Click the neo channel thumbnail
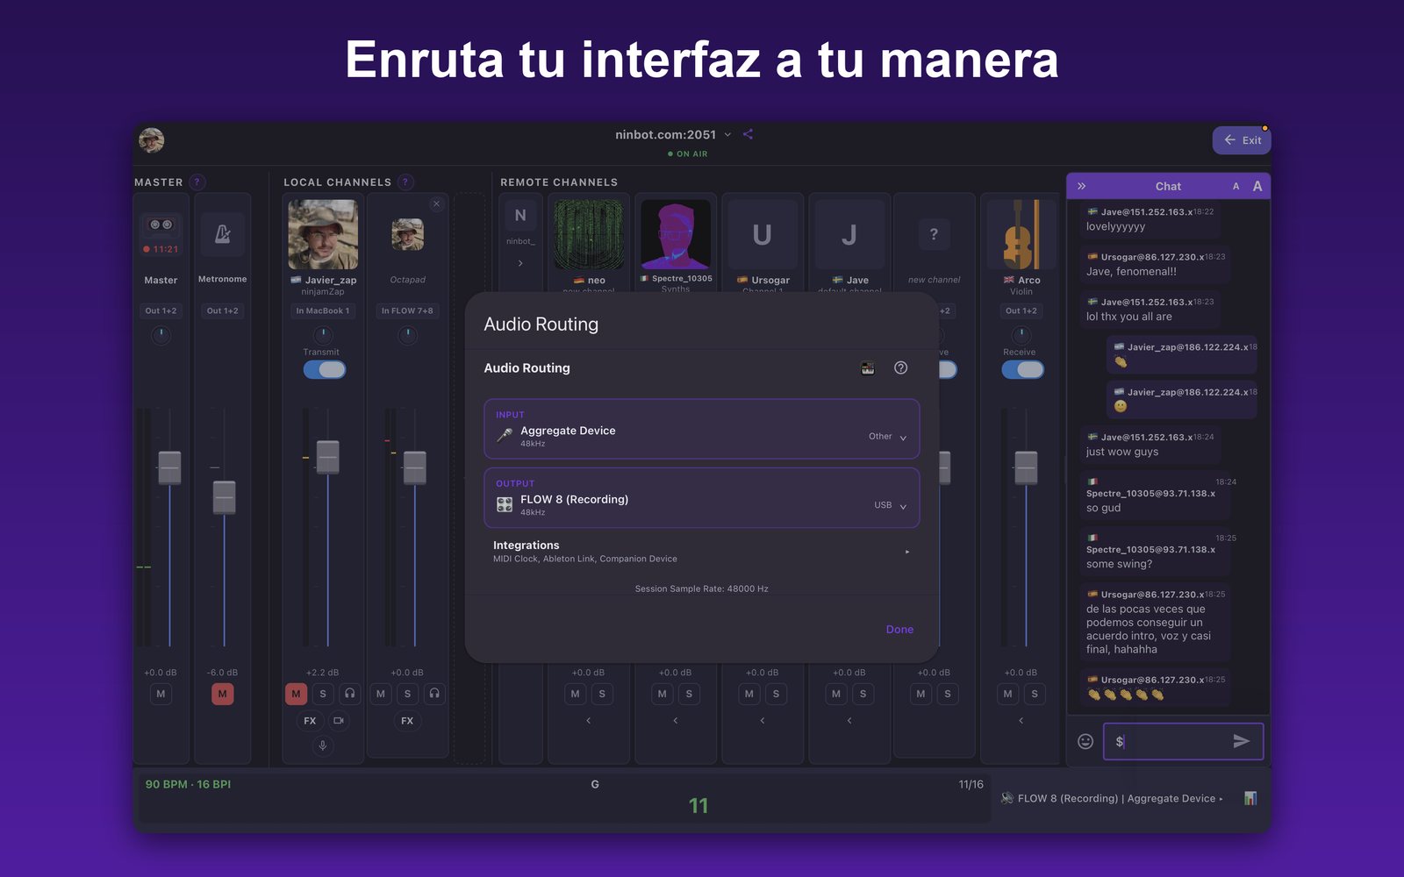The image size is (1404, 877). (589, 234)
